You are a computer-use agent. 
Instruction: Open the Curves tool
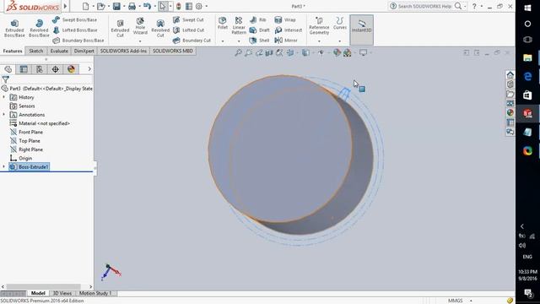pos(339,24)
